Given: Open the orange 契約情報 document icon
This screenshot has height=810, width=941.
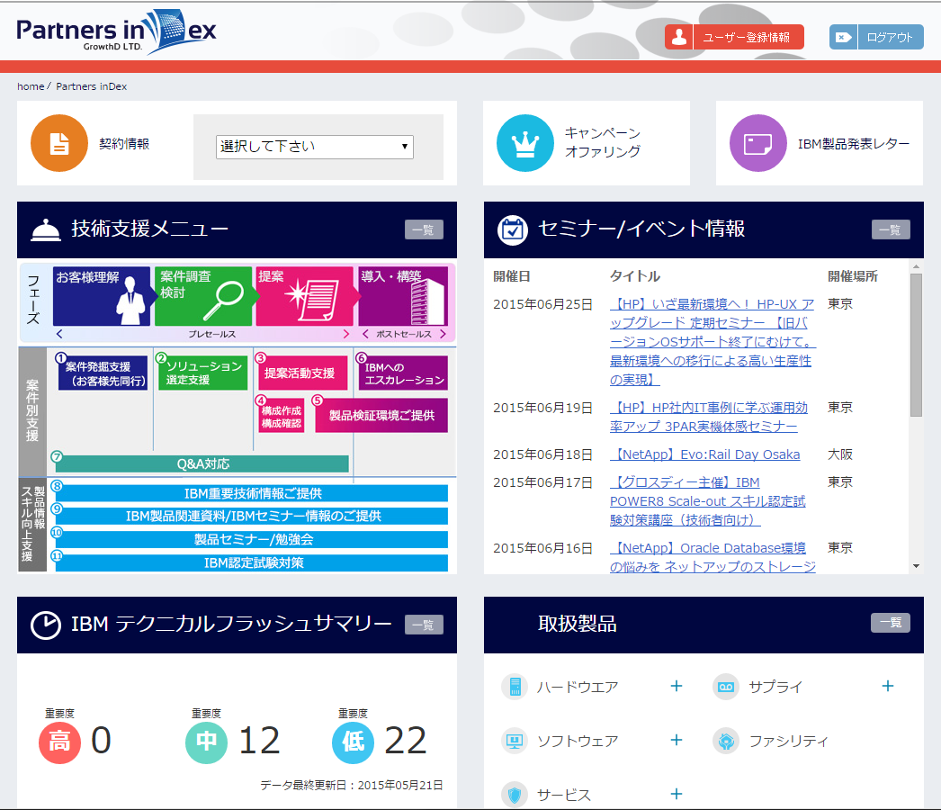Looking at the screenshot, I should point(59,143).
